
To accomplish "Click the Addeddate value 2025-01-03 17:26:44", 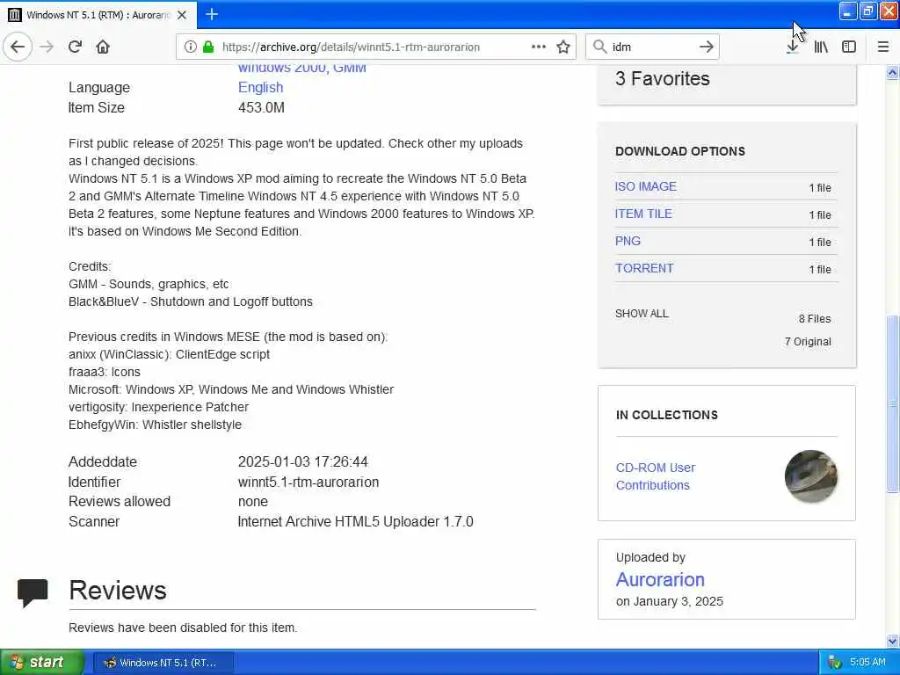I will (x=303, y=461).
